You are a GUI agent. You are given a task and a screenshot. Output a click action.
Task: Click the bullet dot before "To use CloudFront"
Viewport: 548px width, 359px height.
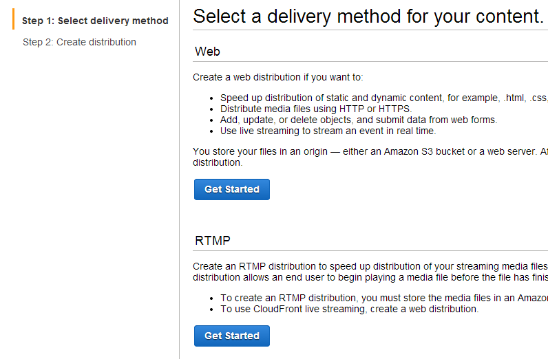pyautogui.click(x=213, y=309)
